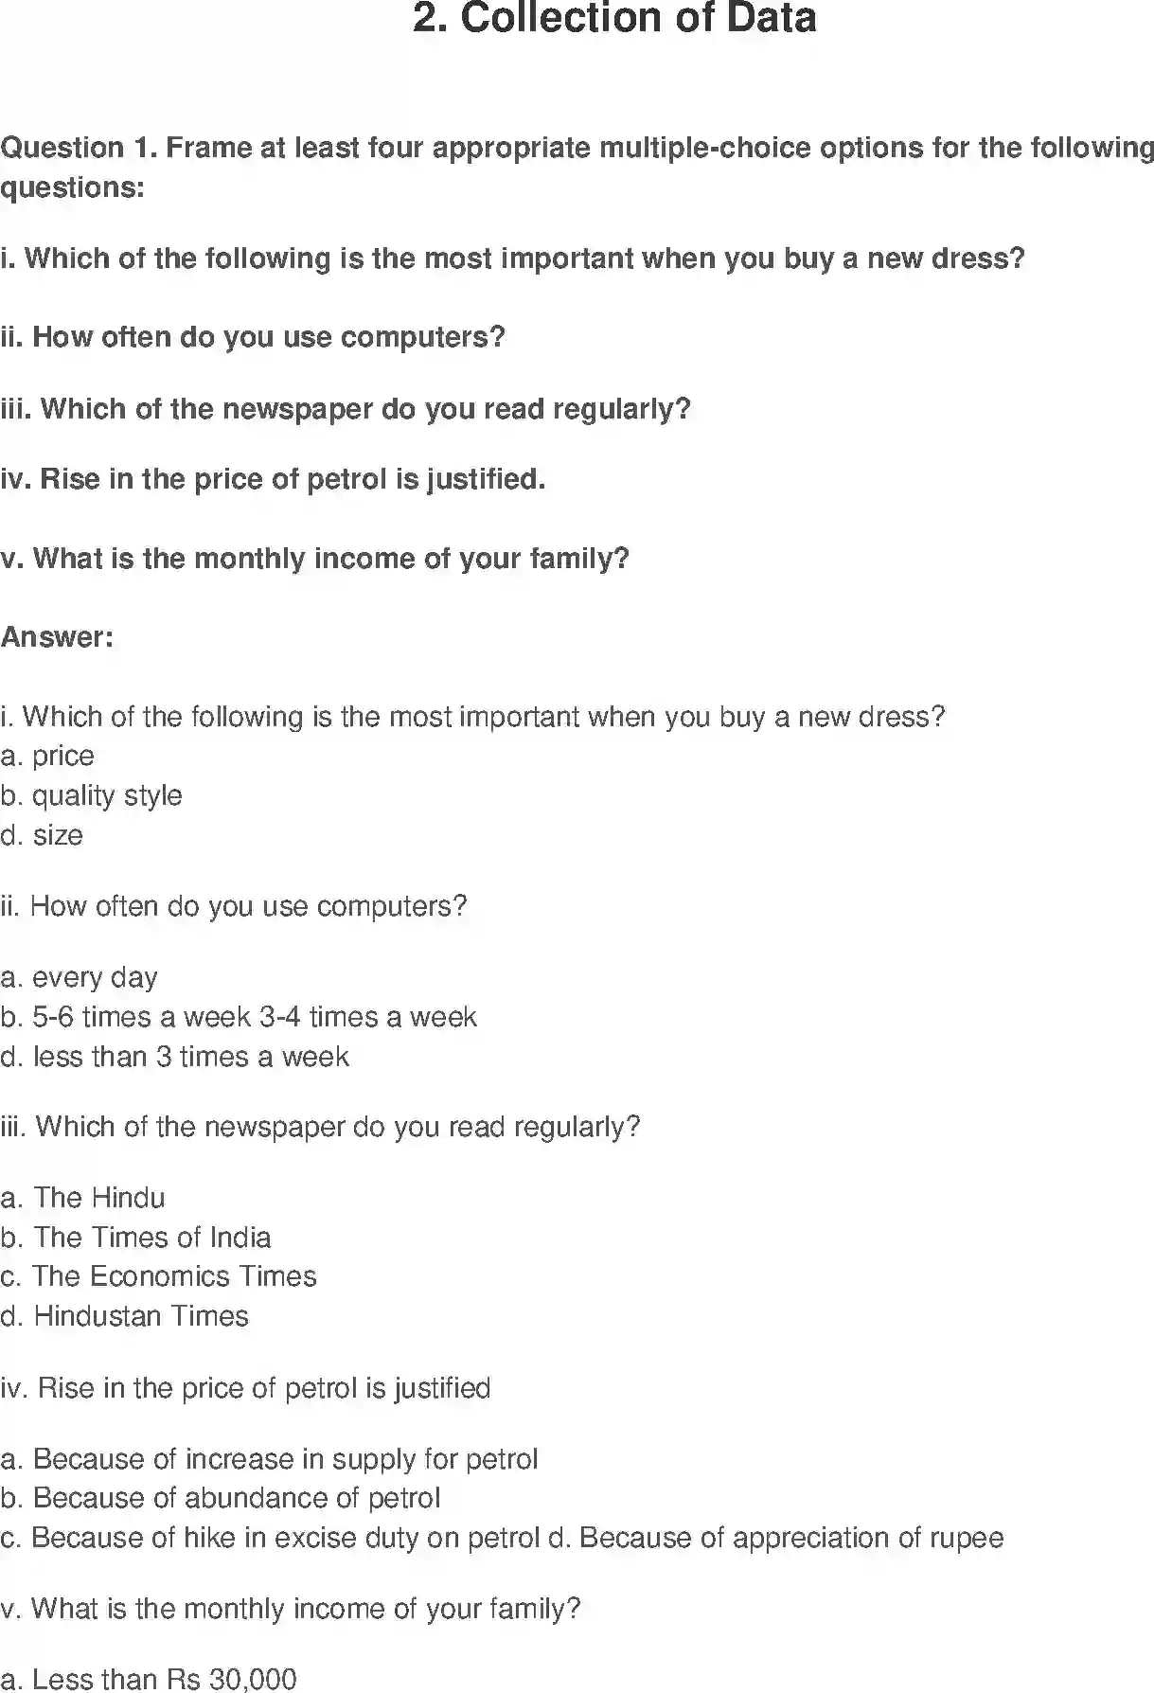This screenshot has height=1693, width=1154.
Task: Click the bold new dress question
Action: (512, 258)
